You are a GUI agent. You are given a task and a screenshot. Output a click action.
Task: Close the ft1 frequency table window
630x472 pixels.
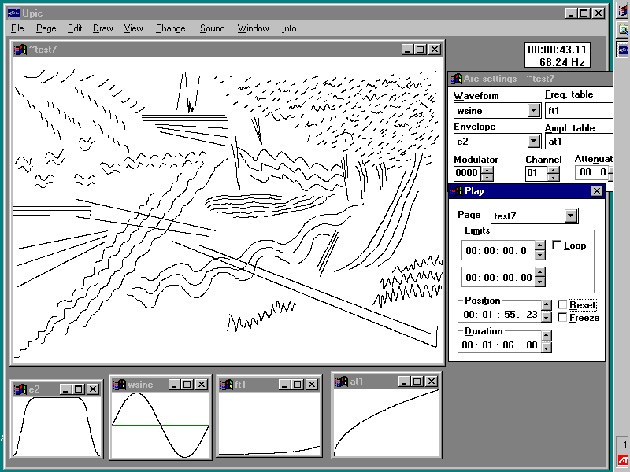click(x=311, y=385)
